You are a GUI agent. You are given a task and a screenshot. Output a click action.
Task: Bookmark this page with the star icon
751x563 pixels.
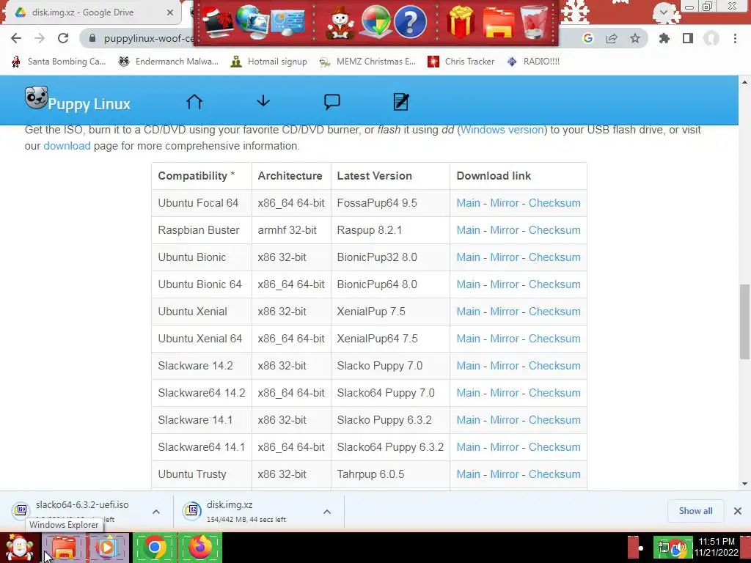pos(635,38)
